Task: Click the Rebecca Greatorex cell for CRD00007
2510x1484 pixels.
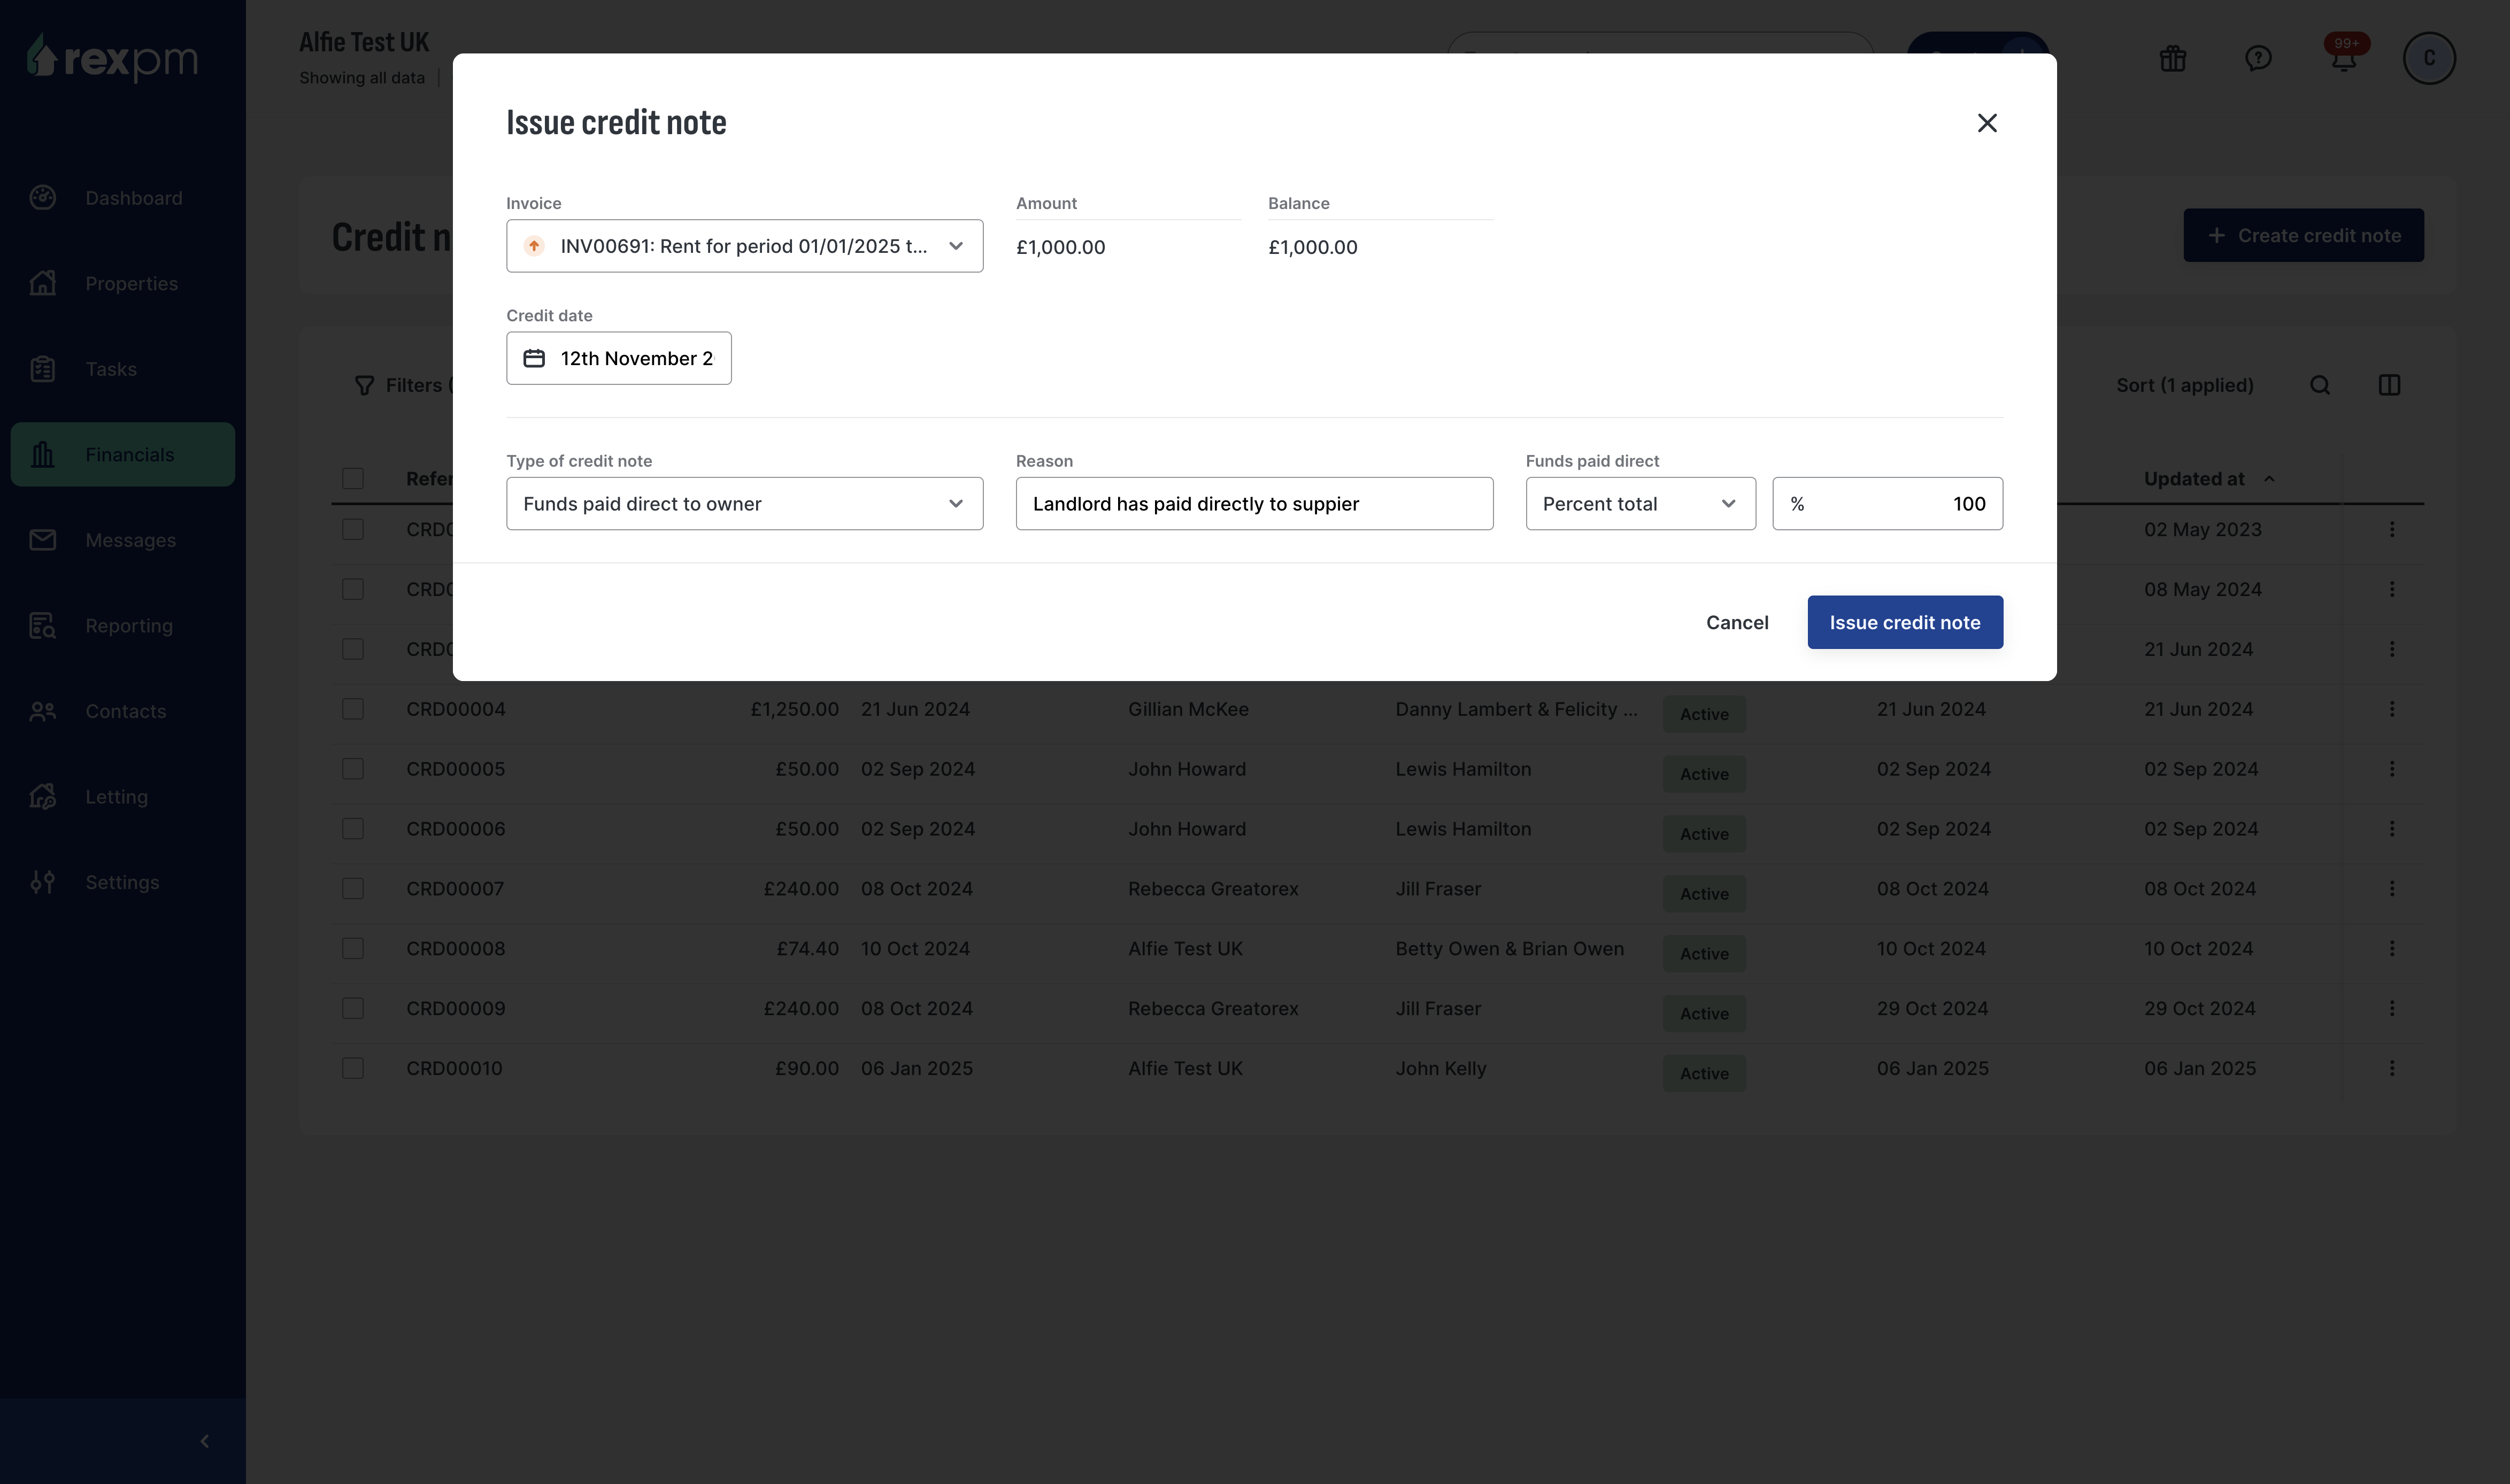Action: pyautogui.click(x=1213, y=889)
